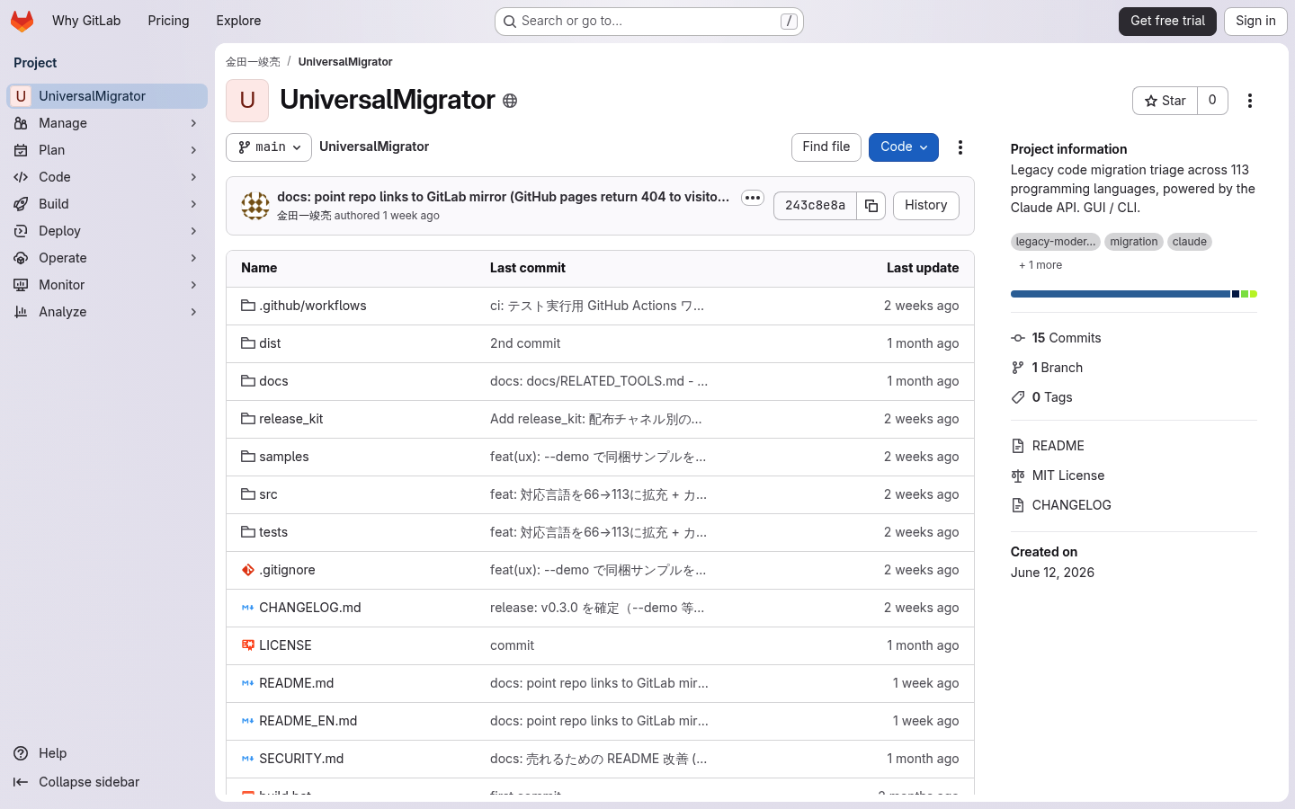Open Explore in top navigation
This screenshot has width=1295, height=809.
[x=238, y=21]
